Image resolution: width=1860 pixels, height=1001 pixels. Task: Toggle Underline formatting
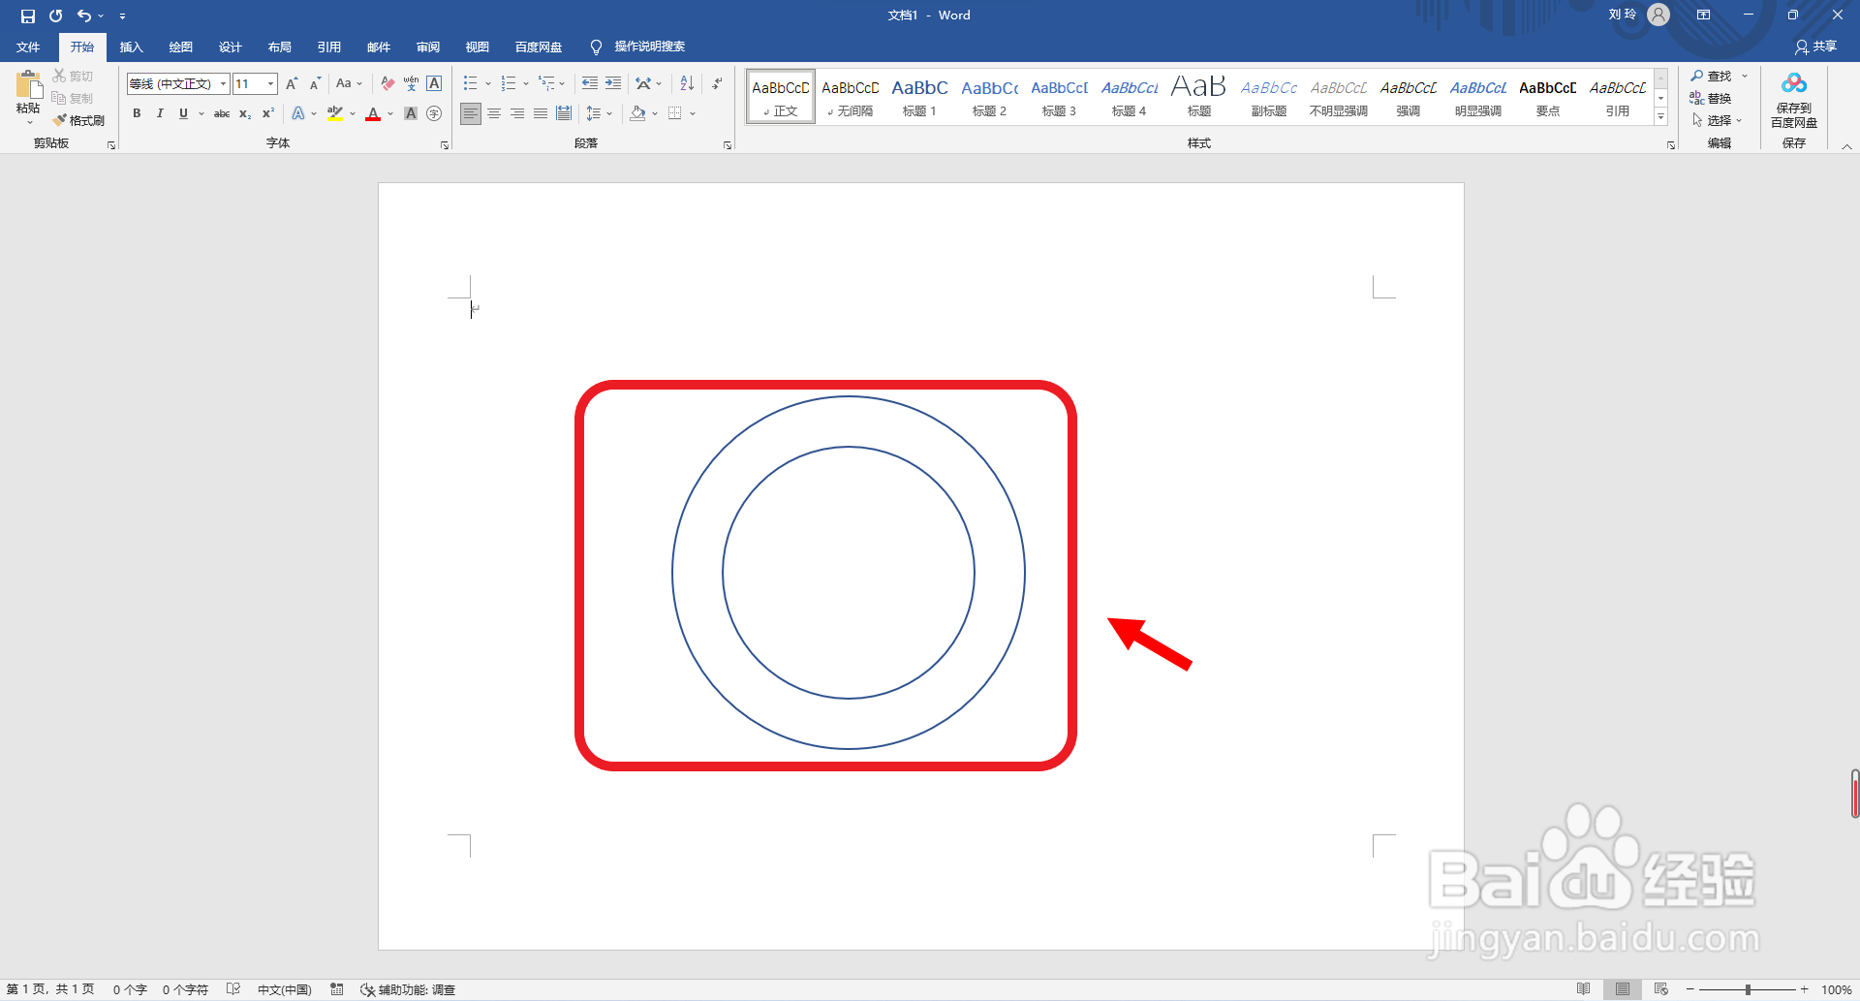[183, 113]
